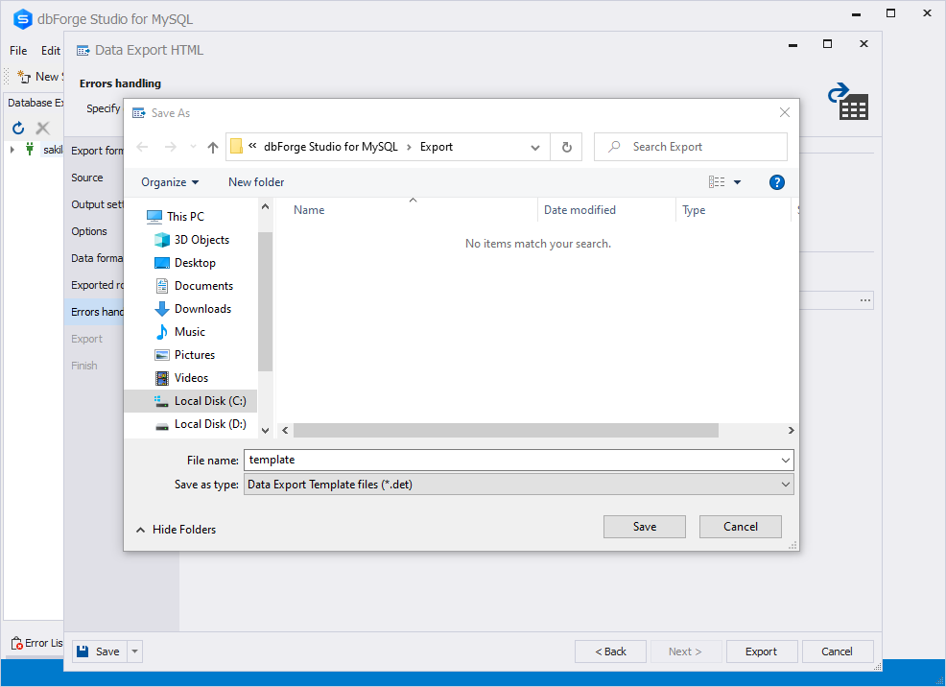Expand the sakila connection tree node
This screenshot has height=687, width=946.
pyautogui.click(x=12, y=150)
